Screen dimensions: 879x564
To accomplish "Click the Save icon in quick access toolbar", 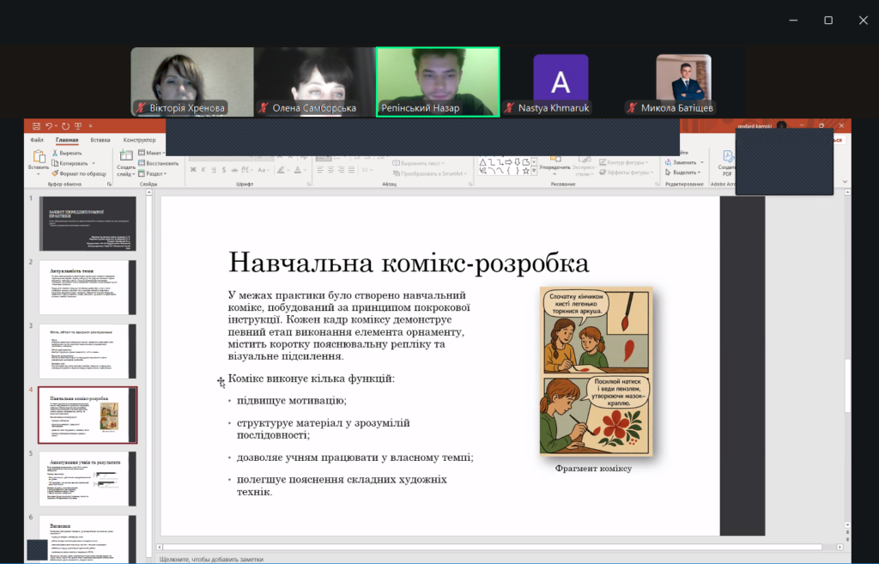I will (x=35, y=125).
